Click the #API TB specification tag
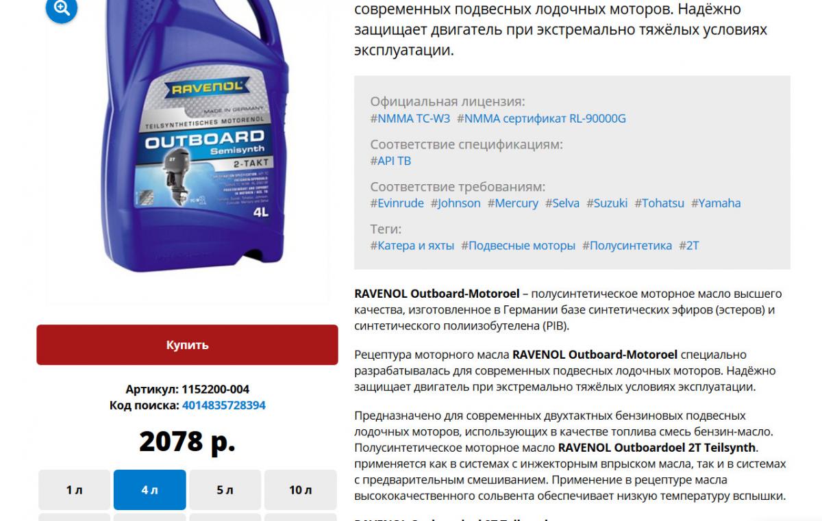Screen dimensions: 822x521 coord(390,161)
